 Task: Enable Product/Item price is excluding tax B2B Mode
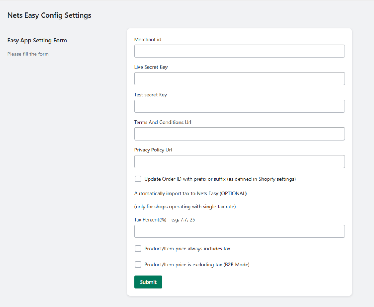[x=138, y=265]
